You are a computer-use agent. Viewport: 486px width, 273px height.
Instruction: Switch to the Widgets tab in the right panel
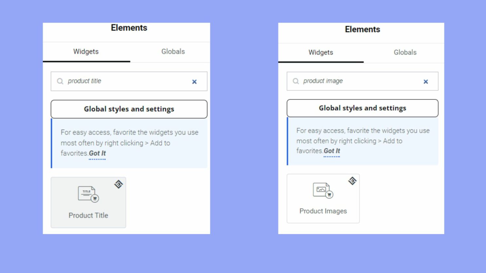321,52
